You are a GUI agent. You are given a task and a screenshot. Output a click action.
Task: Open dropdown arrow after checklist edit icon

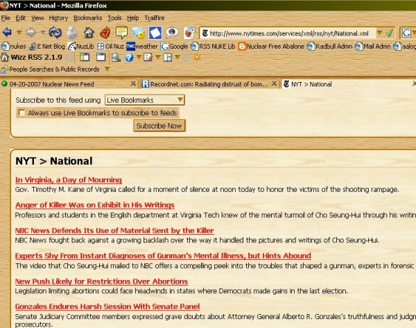pyautogui.click(x=158, y=57)
